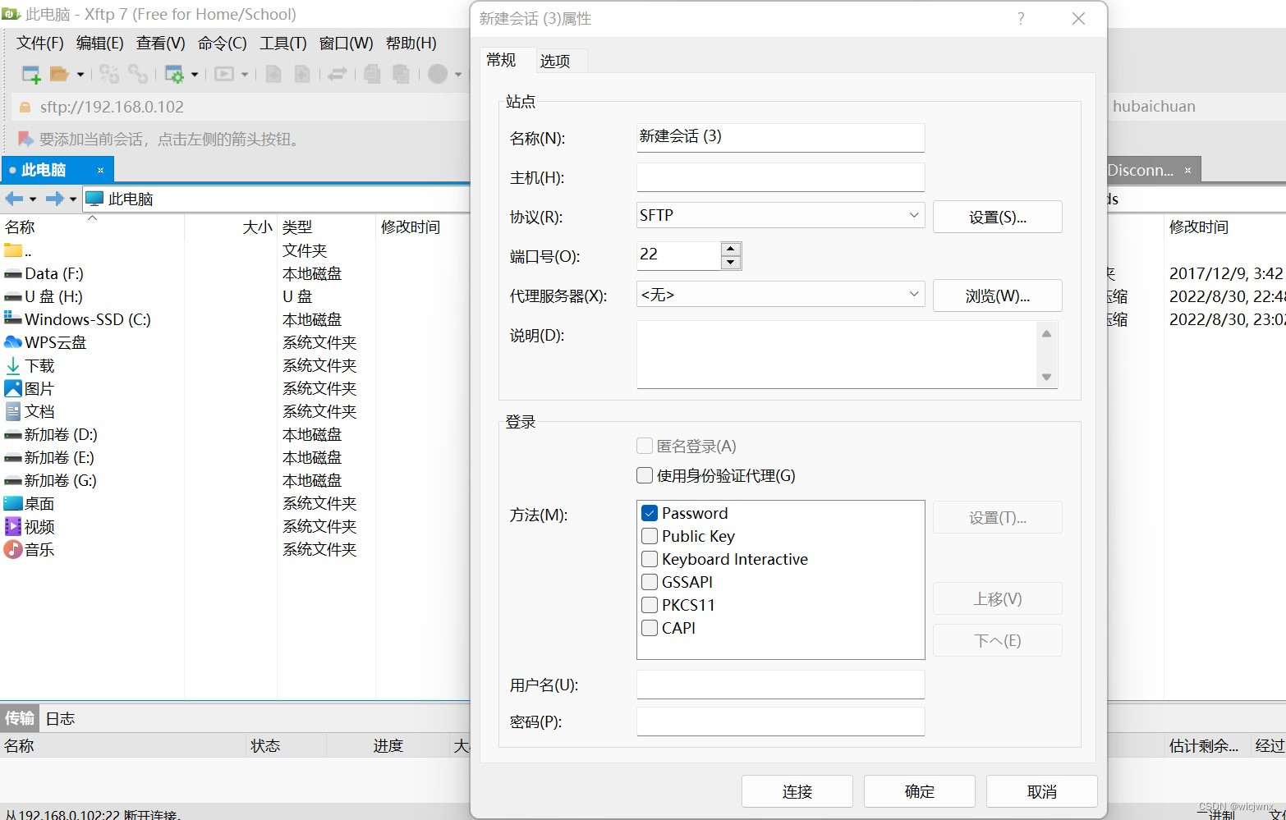Check 使用身份验证代理(G) checkbox

[645, 475]
